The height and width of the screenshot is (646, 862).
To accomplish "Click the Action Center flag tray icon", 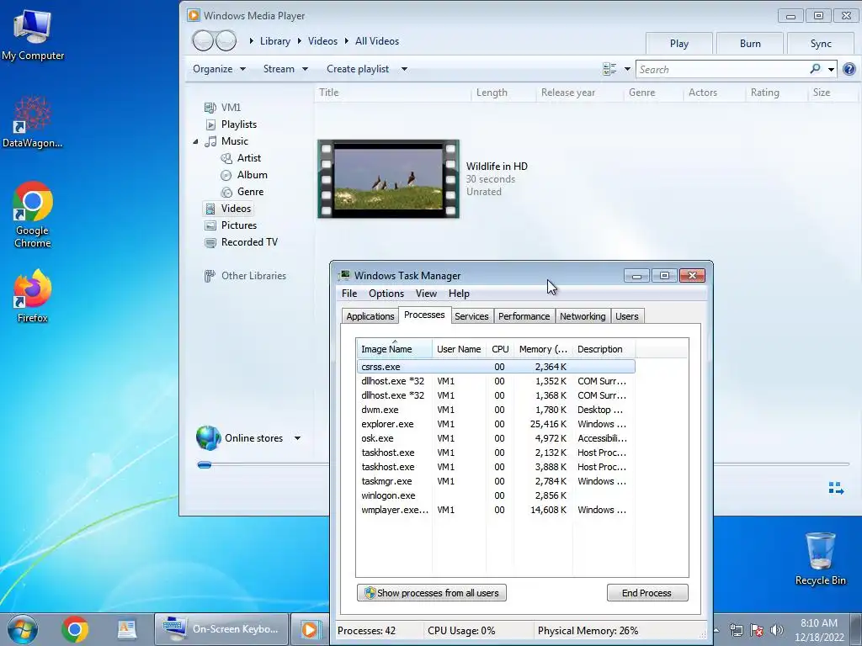I will coord(757,630).
